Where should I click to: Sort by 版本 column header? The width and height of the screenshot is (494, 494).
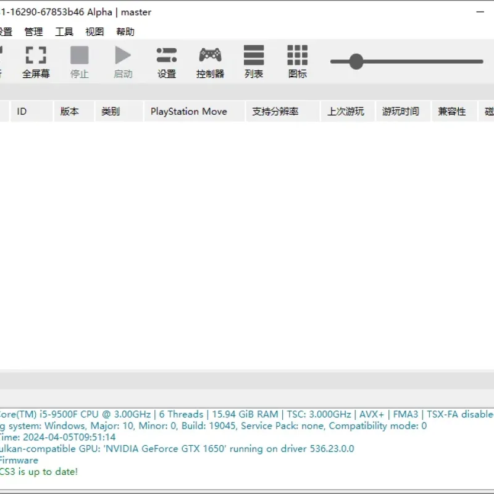pos(74,111)
